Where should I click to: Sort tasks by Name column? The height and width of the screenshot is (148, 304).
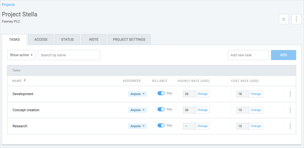(x=19, y=81)
